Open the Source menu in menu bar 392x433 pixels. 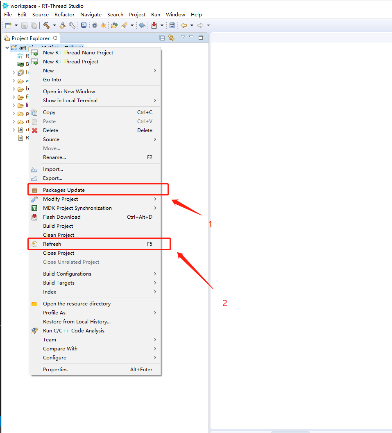tap(41, 15)
